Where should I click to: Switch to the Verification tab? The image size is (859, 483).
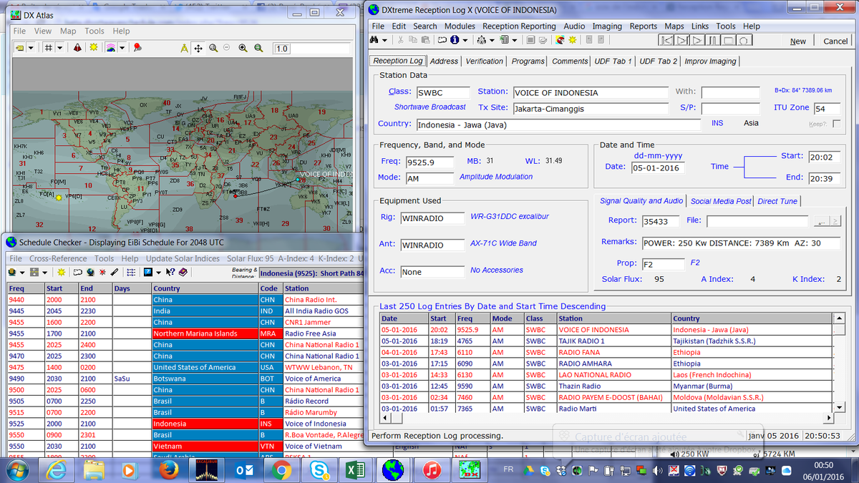[484, 61]
